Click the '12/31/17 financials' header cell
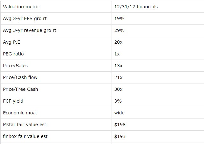The width and height of the screenshot is (204, 144). [x=136, y=7]
